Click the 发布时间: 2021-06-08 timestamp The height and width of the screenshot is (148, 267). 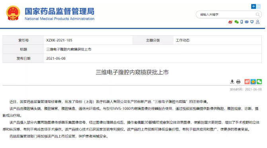coord(246,90)
